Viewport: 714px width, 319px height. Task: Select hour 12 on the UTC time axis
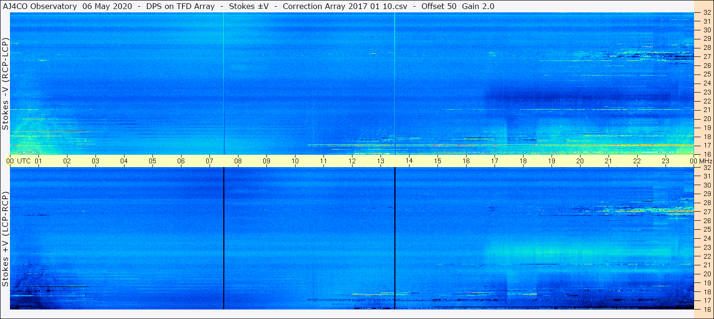coord(352,161)
